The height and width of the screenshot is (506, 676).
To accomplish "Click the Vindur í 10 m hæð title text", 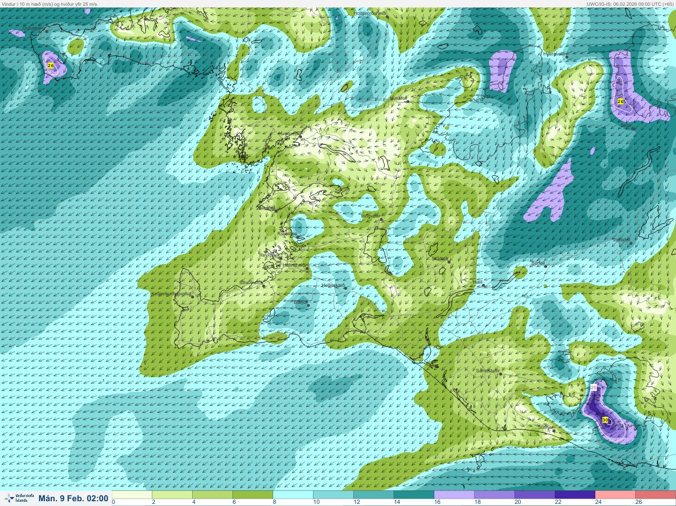I will pos(50,4).
